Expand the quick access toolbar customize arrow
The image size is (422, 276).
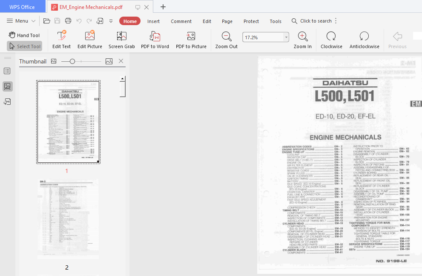coord(111,21)
